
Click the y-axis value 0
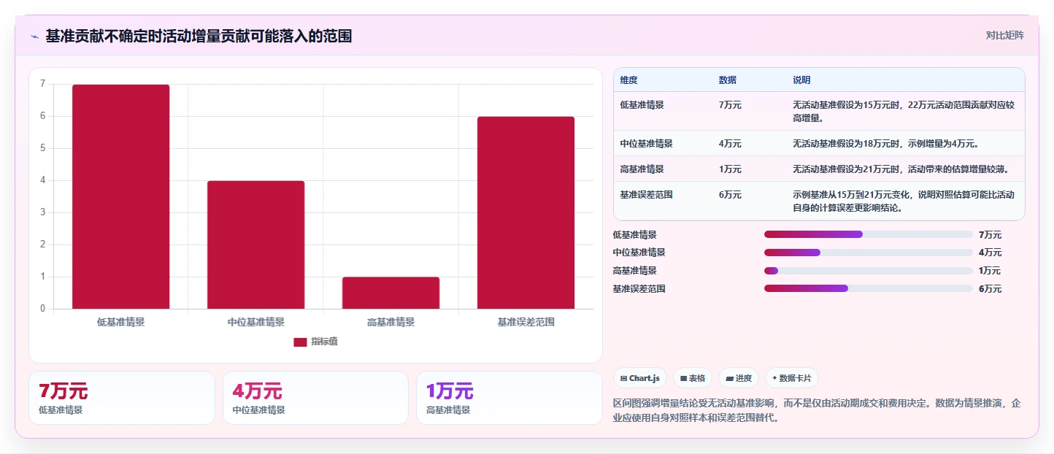pyautogui.click(x=42, y=309)
